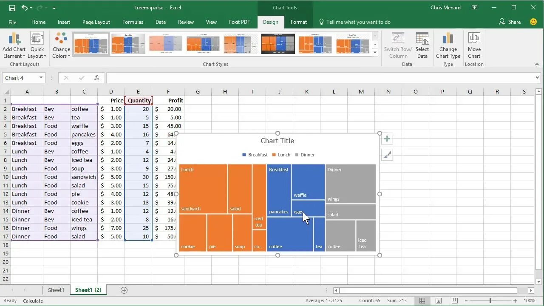Switch to Sheet1 tab
544x306 pixels.
56,290
